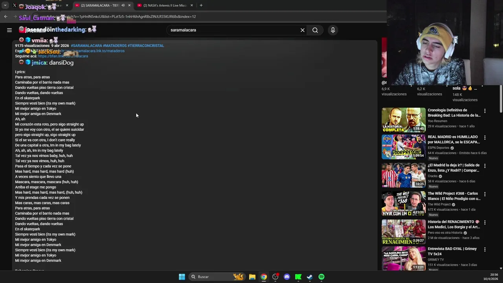Open the Cronología Definitiva de Breaking Bad title

click(454, 113)
